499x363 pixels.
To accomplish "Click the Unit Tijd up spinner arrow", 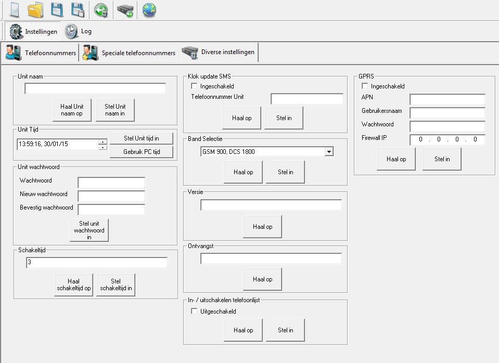I will click(x=103, y=141).
